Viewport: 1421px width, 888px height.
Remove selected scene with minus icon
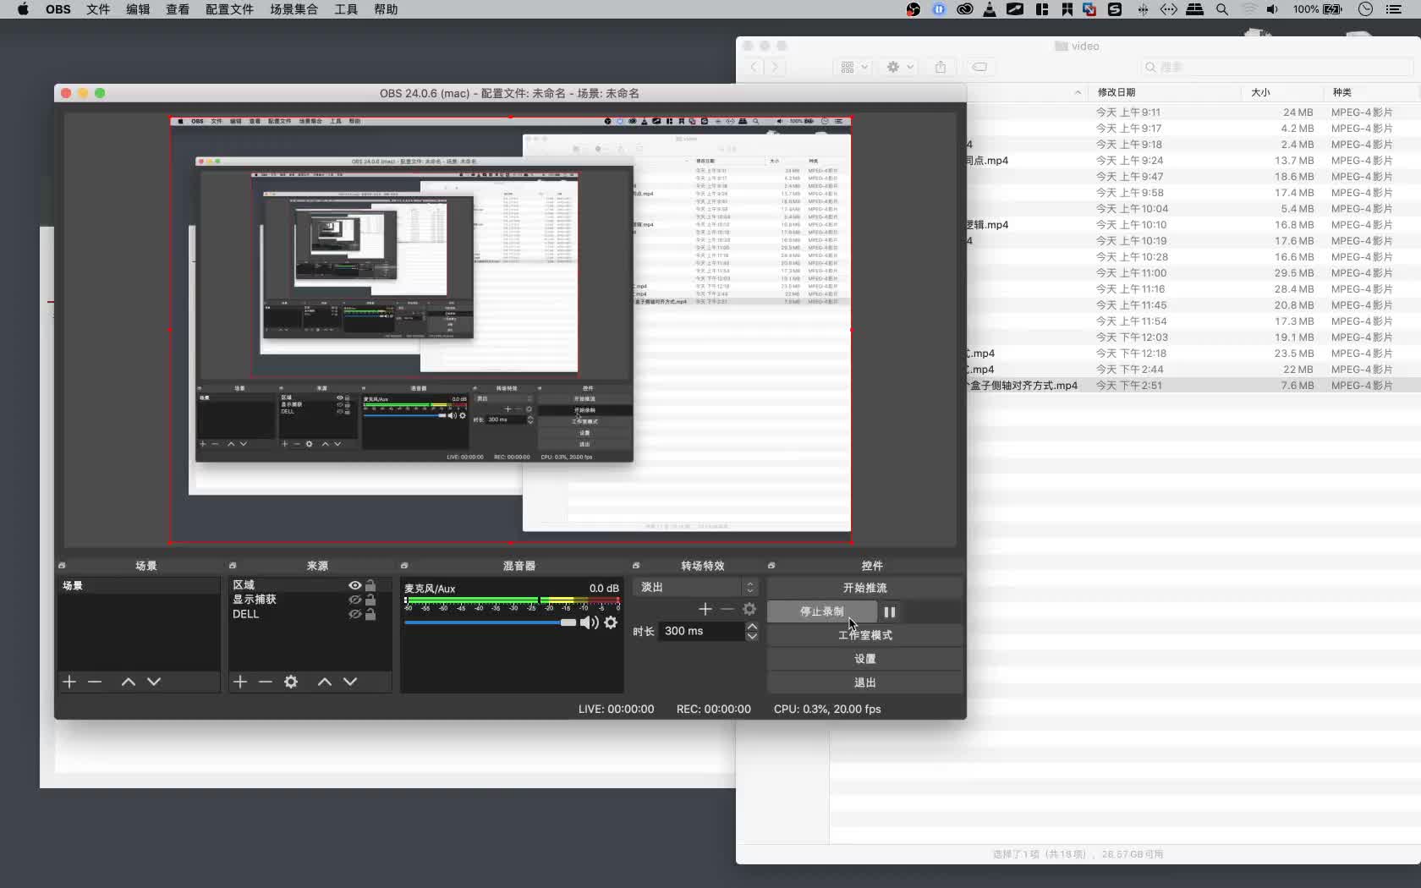click(95, 682)
